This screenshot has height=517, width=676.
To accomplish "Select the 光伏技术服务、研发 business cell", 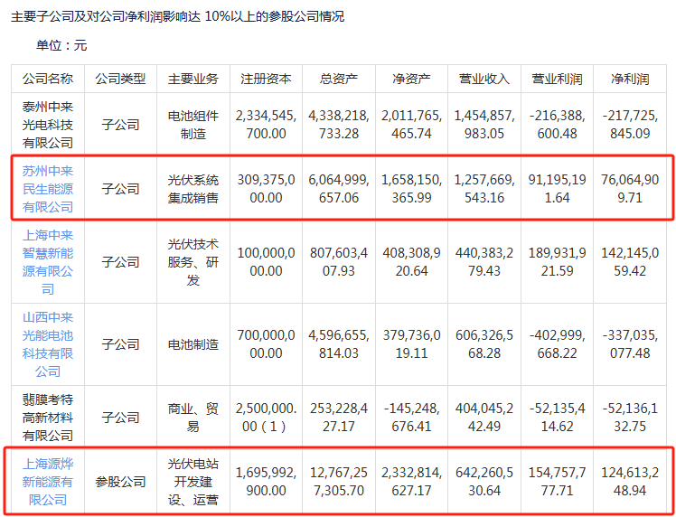I will tap(193, 262).
